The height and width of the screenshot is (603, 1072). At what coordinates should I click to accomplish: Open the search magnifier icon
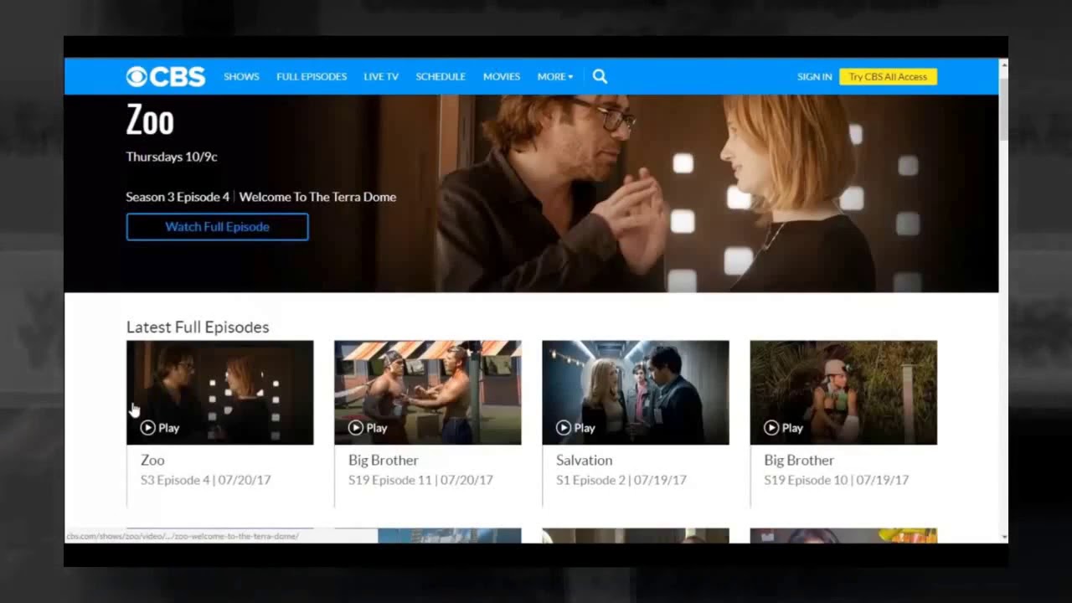coord(600,76)
